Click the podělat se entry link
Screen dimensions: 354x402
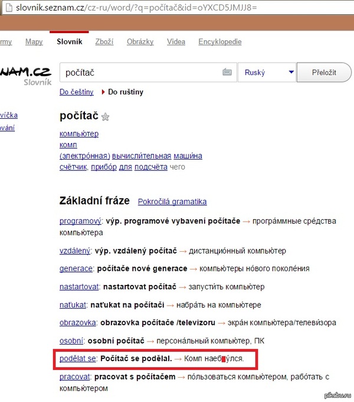click(x=78, y=359)
